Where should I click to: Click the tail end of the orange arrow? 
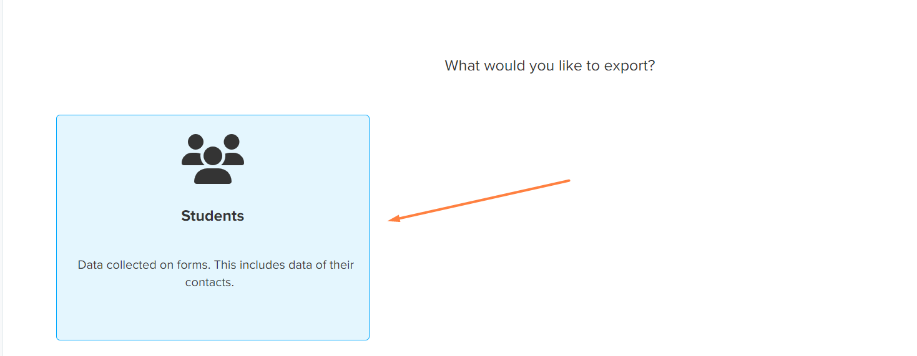click(x=568, y=181)
